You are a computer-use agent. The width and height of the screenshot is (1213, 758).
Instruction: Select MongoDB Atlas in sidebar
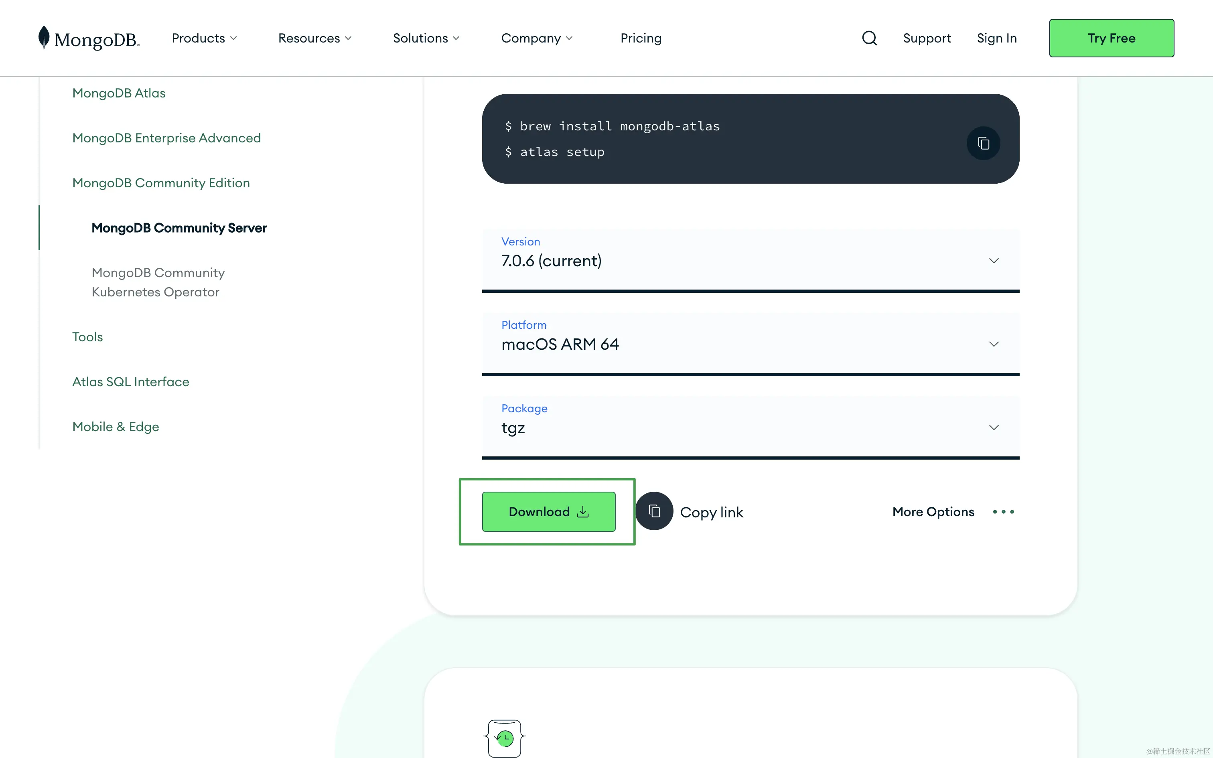119,93
